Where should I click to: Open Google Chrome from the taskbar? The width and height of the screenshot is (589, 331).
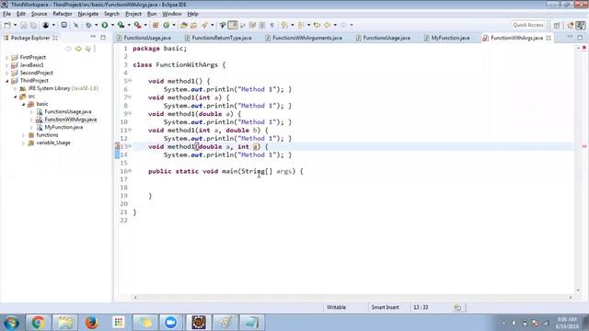click(x=38, y=323)
